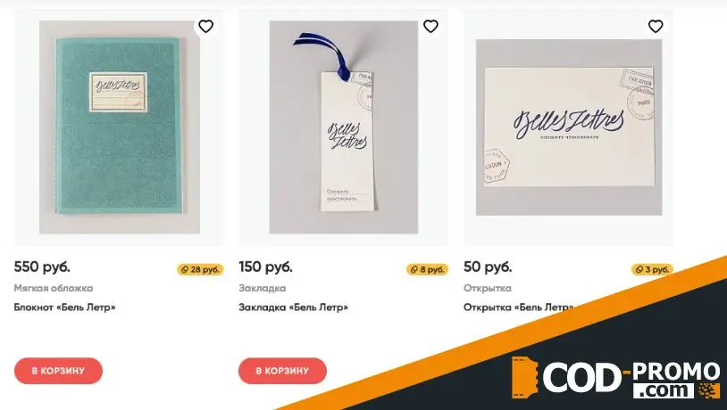Click the 28 руб. bonus badge
The height and width of the screenshot is (410, 727).
pos(200,269)
